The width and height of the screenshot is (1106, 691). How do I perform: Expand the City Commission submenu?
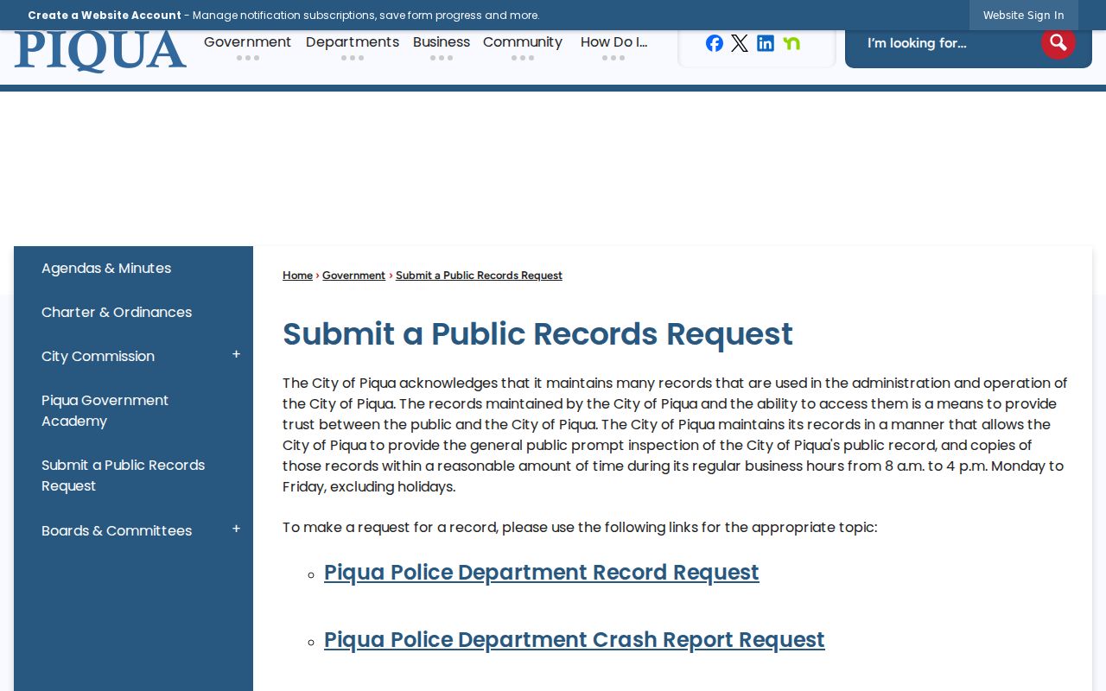click(236, 355)
